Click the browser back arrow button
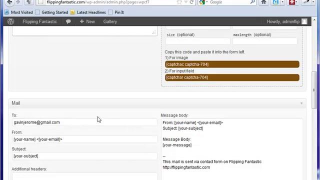The width and height of the screenshot is (320, 180). point(9,2)
